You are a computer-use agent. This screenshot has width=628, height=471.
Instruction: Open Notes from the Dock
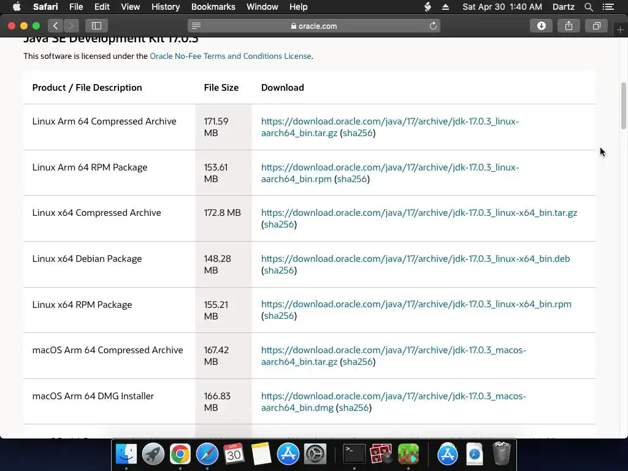(x=261, y=454)
